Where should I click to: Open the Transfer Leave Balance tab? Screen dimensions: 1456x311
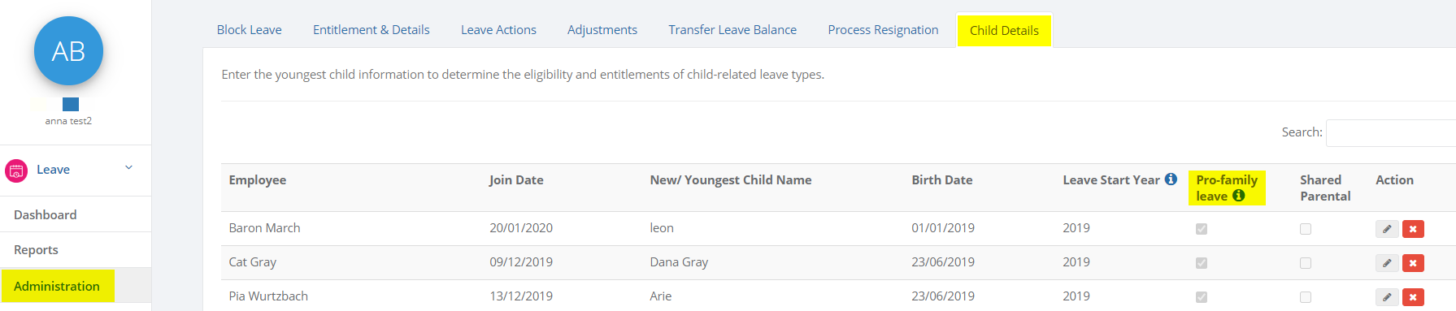tap(732, 30)
